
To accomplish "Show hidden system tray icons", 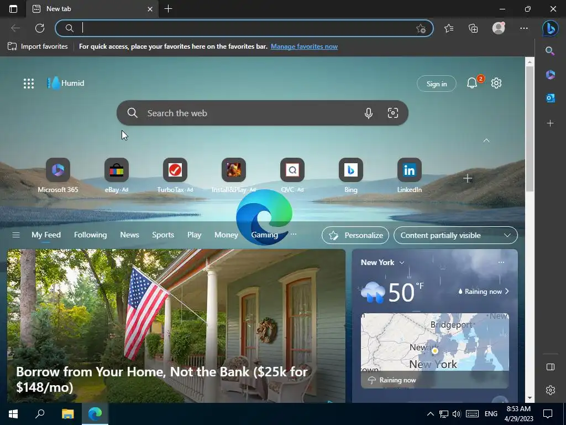I will (430, 414).
